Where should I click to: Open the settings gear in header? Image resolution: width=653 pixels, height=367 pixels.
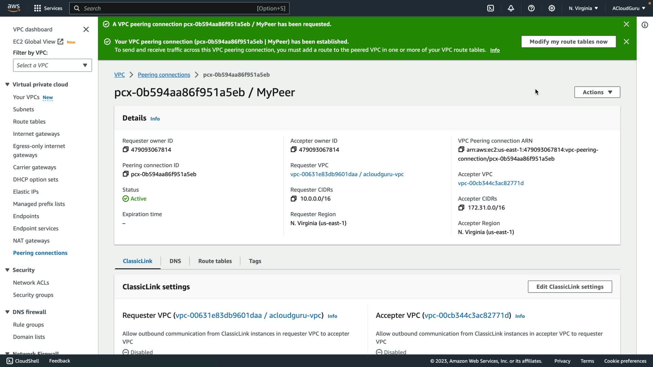click(x=552, y=8)
